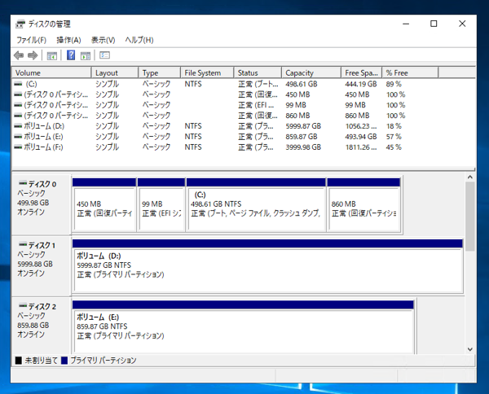Close the Disk Management window
Screen dimensions: 489x394
pos(462,24)
